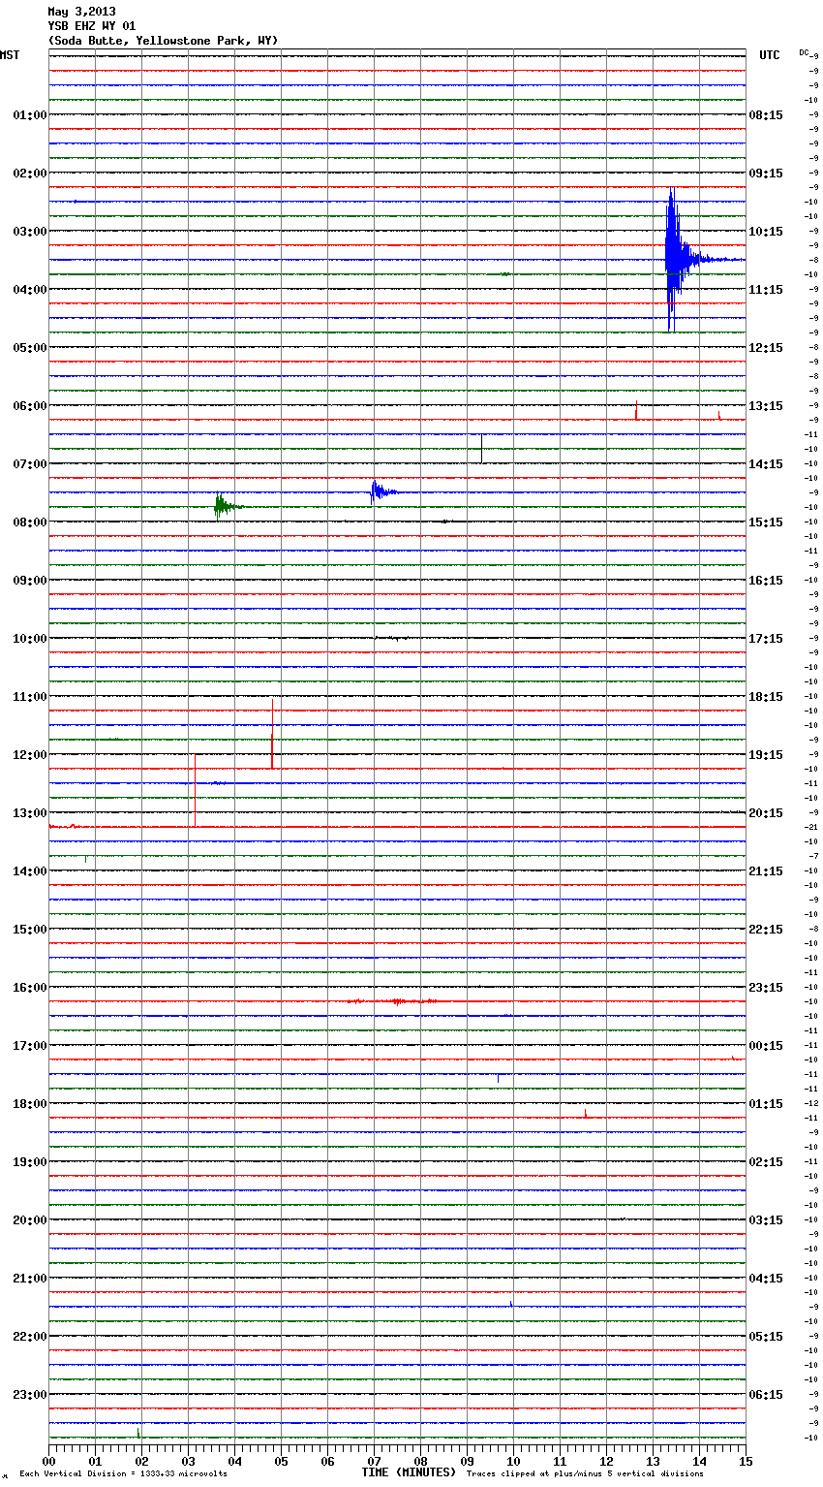Click the -7 DC offset value
This screenshot has height=1487, width=823.
814,856
